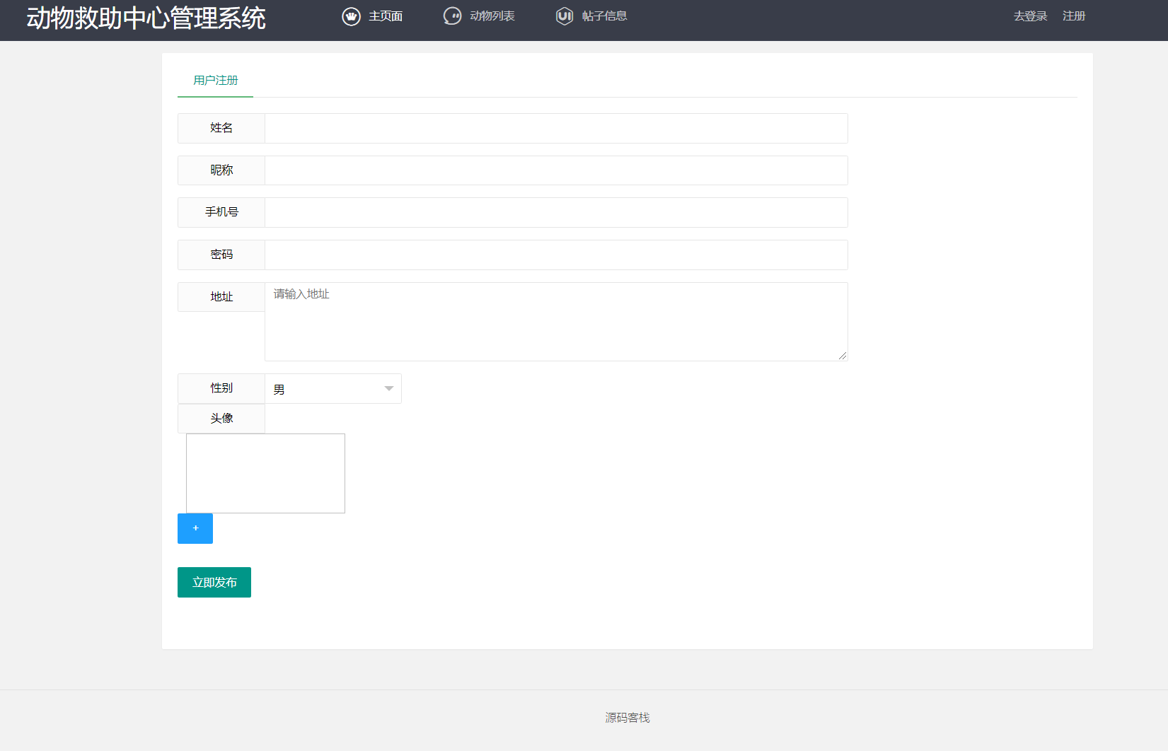Click the dropdown arrow of 性别 select
Image resolution: width=1168 pixels, height=751 pixels.
pyautogui.click(x=388, y=389)
